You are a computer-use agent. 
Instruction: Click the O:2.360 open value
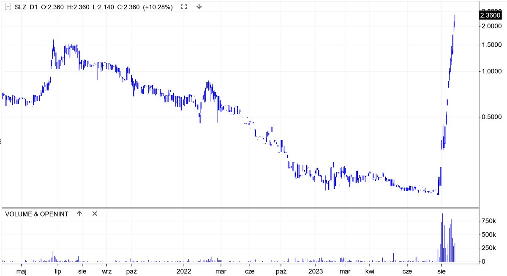click(x=53, y=7)
